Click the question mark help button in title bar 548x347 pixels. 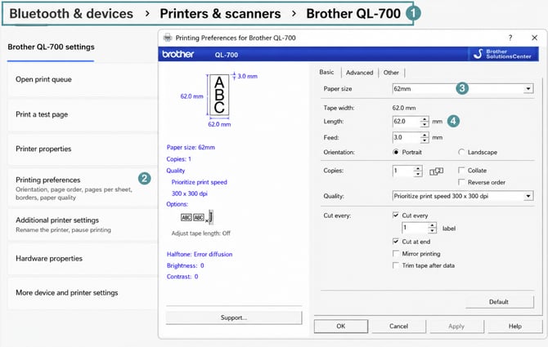click(x=510, y=38)
